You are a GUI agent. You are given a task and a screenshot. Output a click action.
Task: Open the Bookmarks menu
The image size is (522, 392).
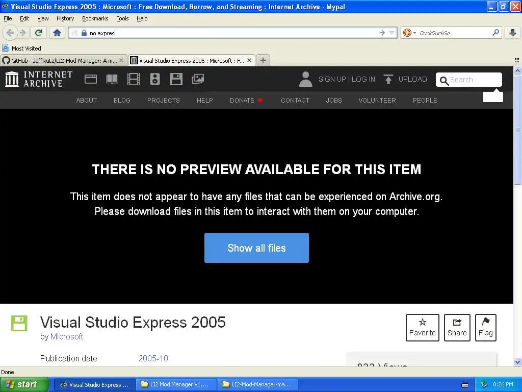tap(95, 18)
